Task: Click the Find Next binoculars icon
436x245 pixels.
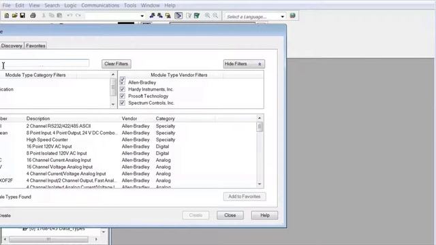Action: coord(160,16)
